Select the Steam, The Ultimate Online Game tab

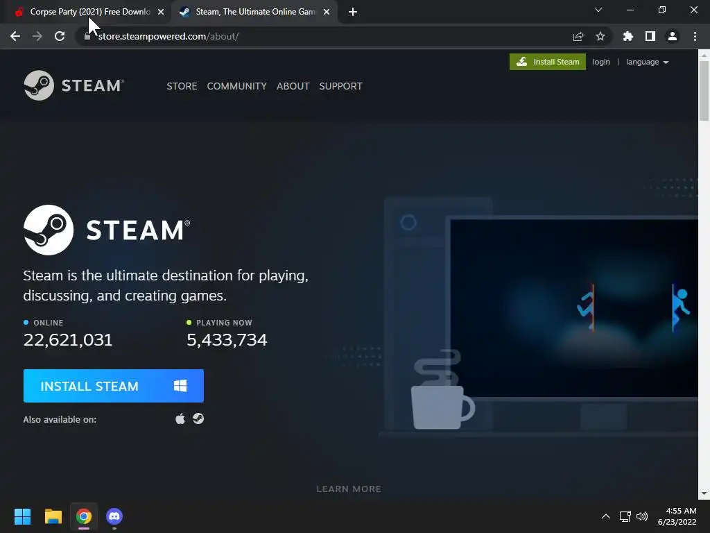click(x=254, y=12)
